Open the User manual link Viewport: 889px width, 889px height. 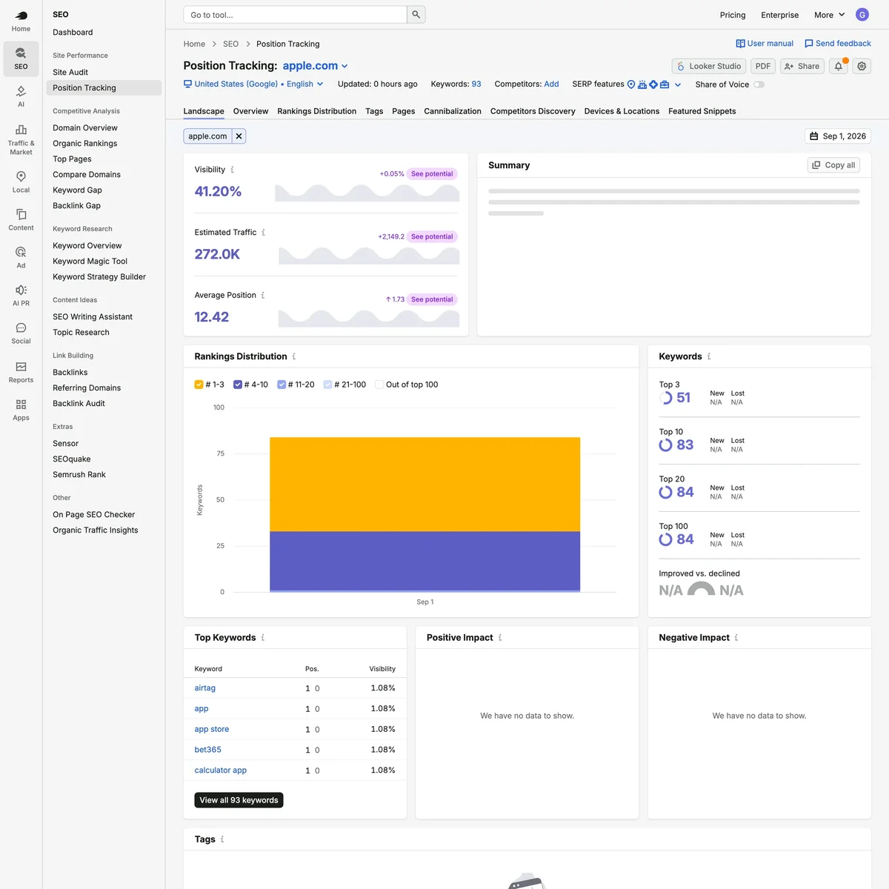pyautogui.click(x=765, y=44)
